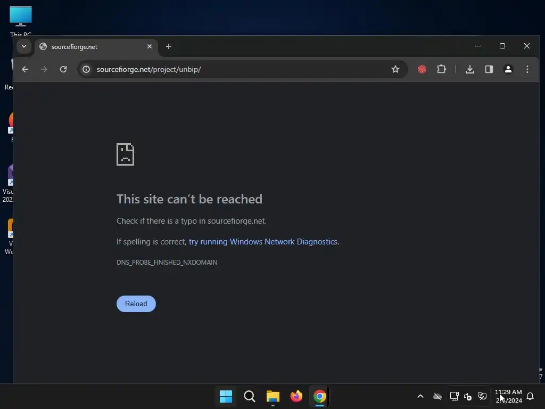
Task: View site information icon in address bar
Action: pos(86,69)
